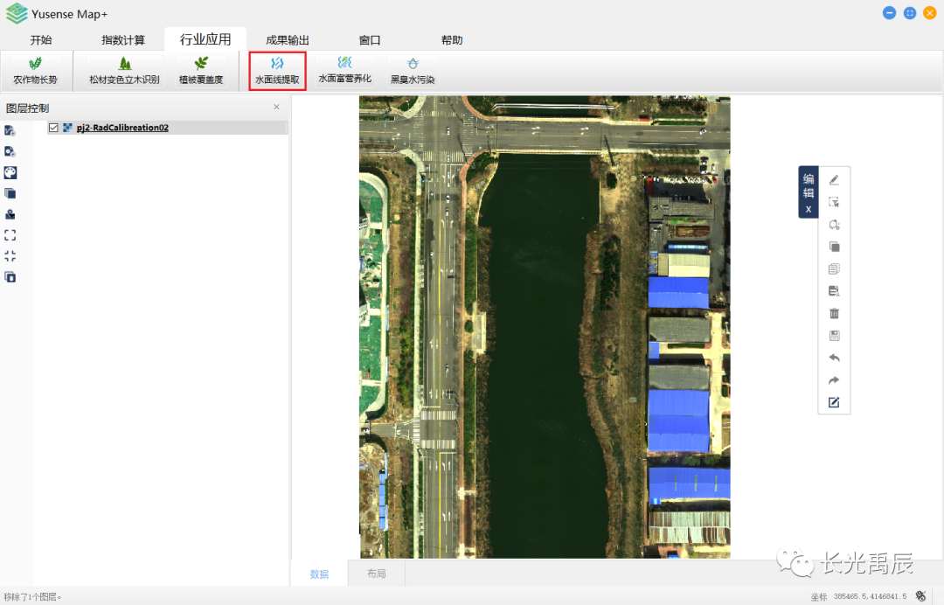Viewport: 944px width, 605px height.
Task: Collapse the 编辑 edit toolbar tab
Action: tap(809, 210)
